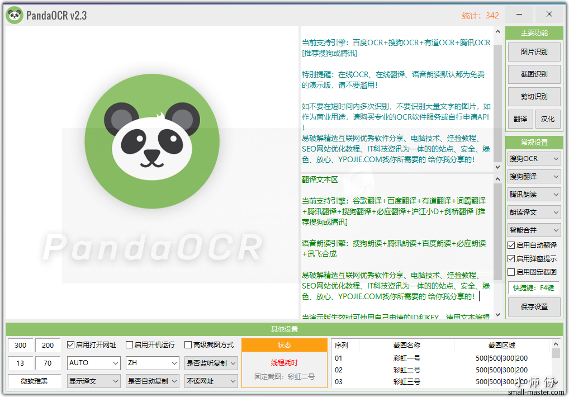The height and width of the screenshot is (397, 569).
Task: Select row 03 彩虹三号 in screenshot list
Action: (441, 381)
